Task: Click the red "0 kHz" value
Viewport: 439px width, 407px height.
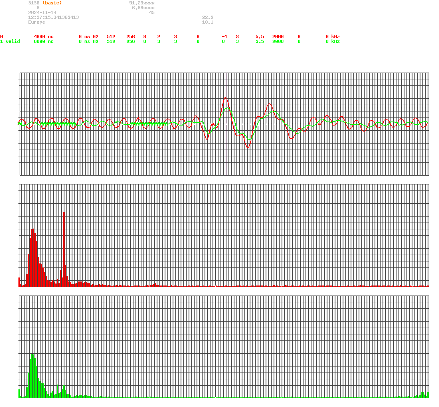Action: (333, 37)
